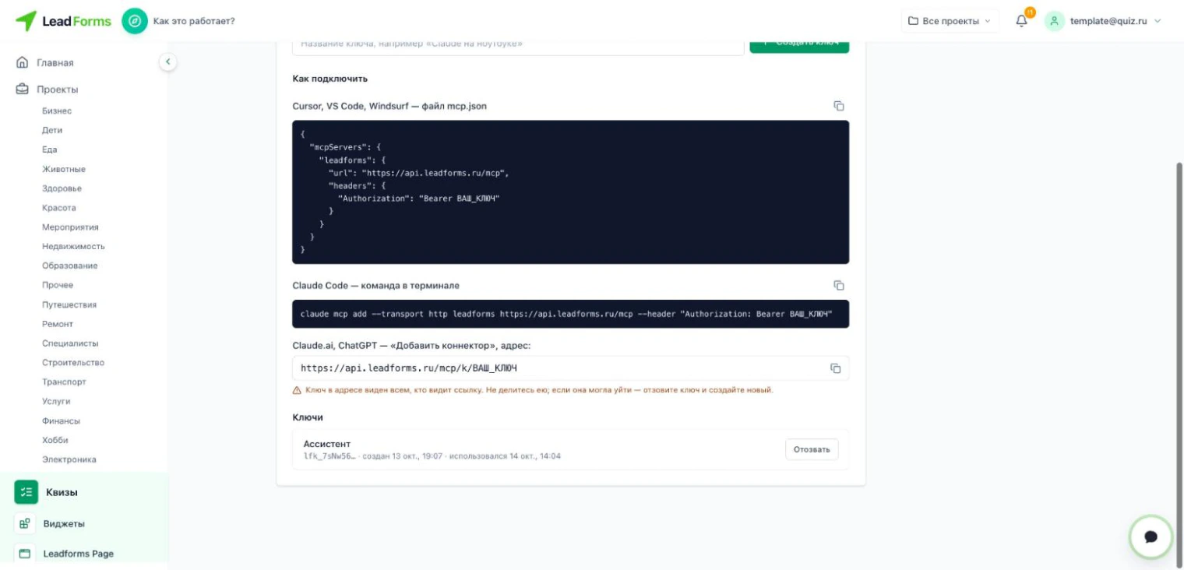
Task: Select the Образование project category
Action: click(x=70, y=266)
